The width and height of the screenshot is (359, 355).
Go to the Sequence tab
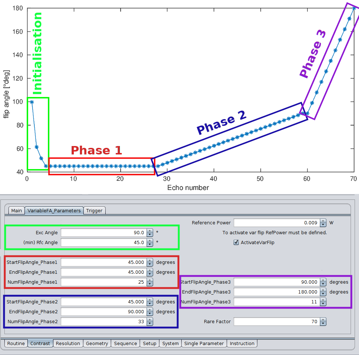[125, 343]
